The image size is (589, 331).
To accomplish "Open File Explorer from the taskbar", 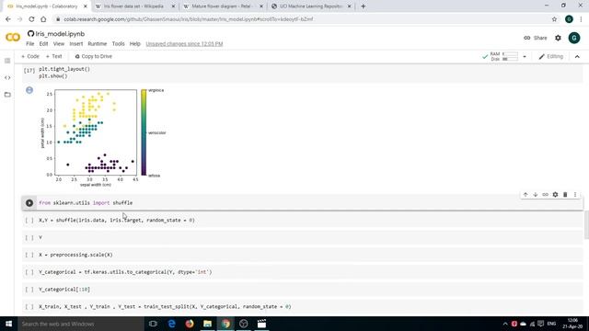I will 207,324.
